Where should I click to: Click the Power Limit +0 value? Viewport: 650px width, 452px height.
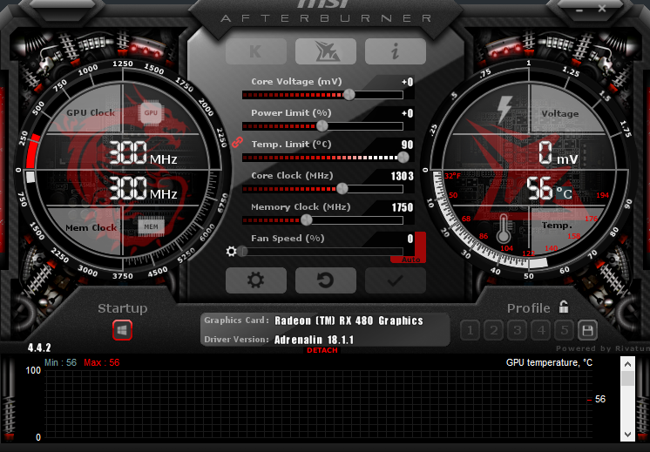[408, 113]
